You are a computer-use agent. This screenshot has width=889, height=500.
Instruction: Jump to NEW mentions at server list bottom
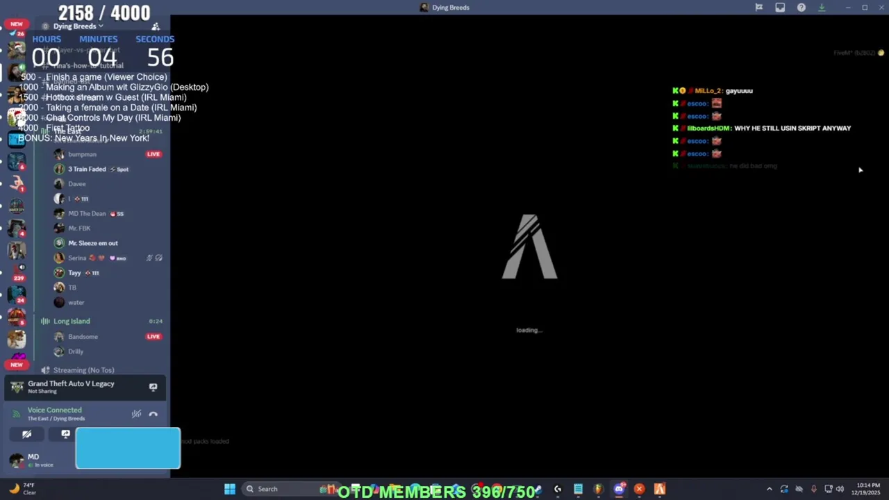(x=17, y=365)
